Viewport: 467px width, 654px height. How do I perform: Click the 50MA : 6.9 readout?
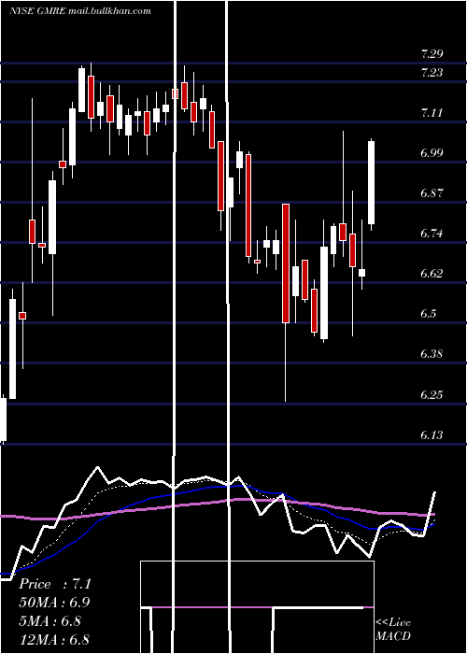(x=54, y=603)
